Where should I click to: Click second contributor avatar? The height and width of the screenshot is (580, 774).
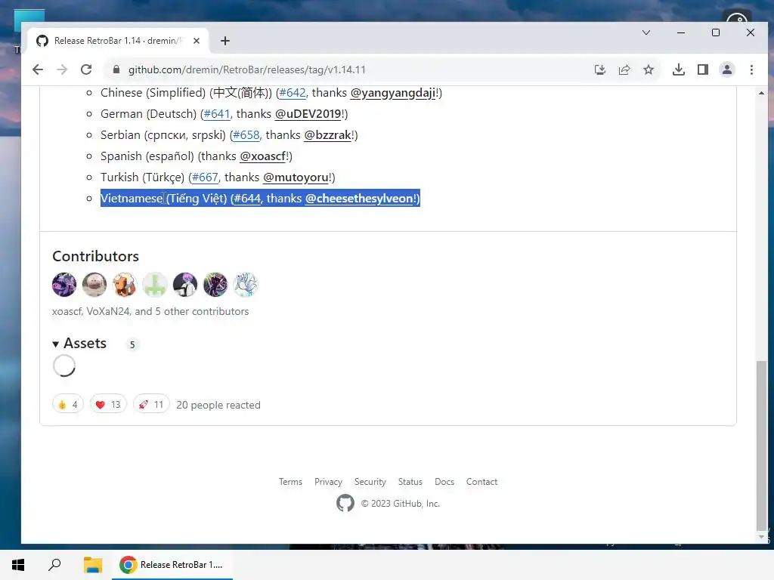94,285
